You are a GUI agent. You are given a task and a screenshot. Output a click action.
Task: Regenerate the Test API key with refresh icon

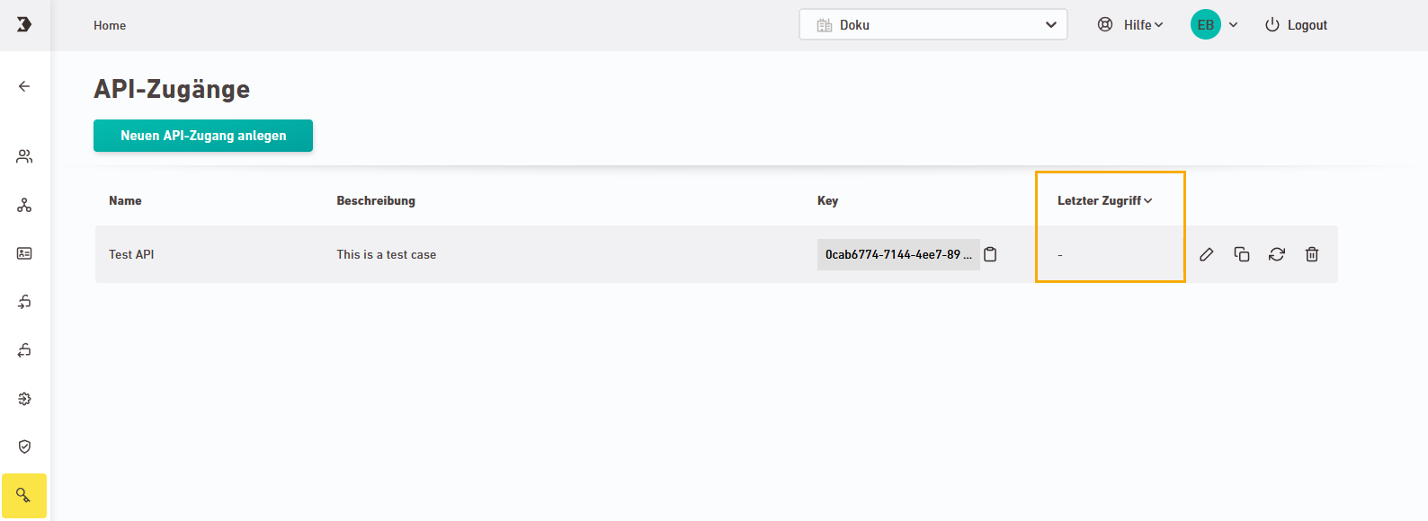coord(1277,254)
